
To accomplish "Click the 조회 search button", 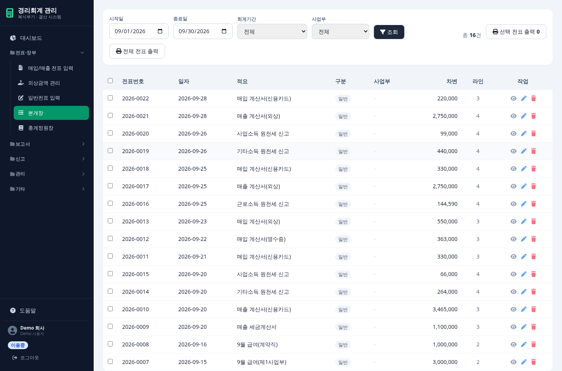I will point(389,32).
